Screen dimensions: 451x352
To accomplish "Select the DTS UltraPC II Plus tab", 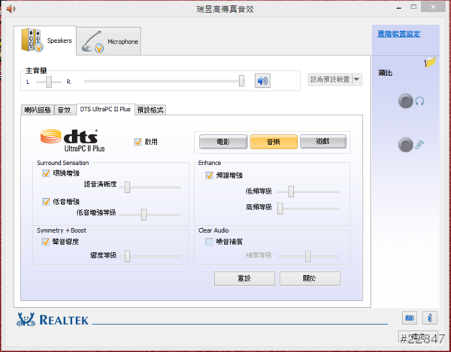I will [105, 110].
